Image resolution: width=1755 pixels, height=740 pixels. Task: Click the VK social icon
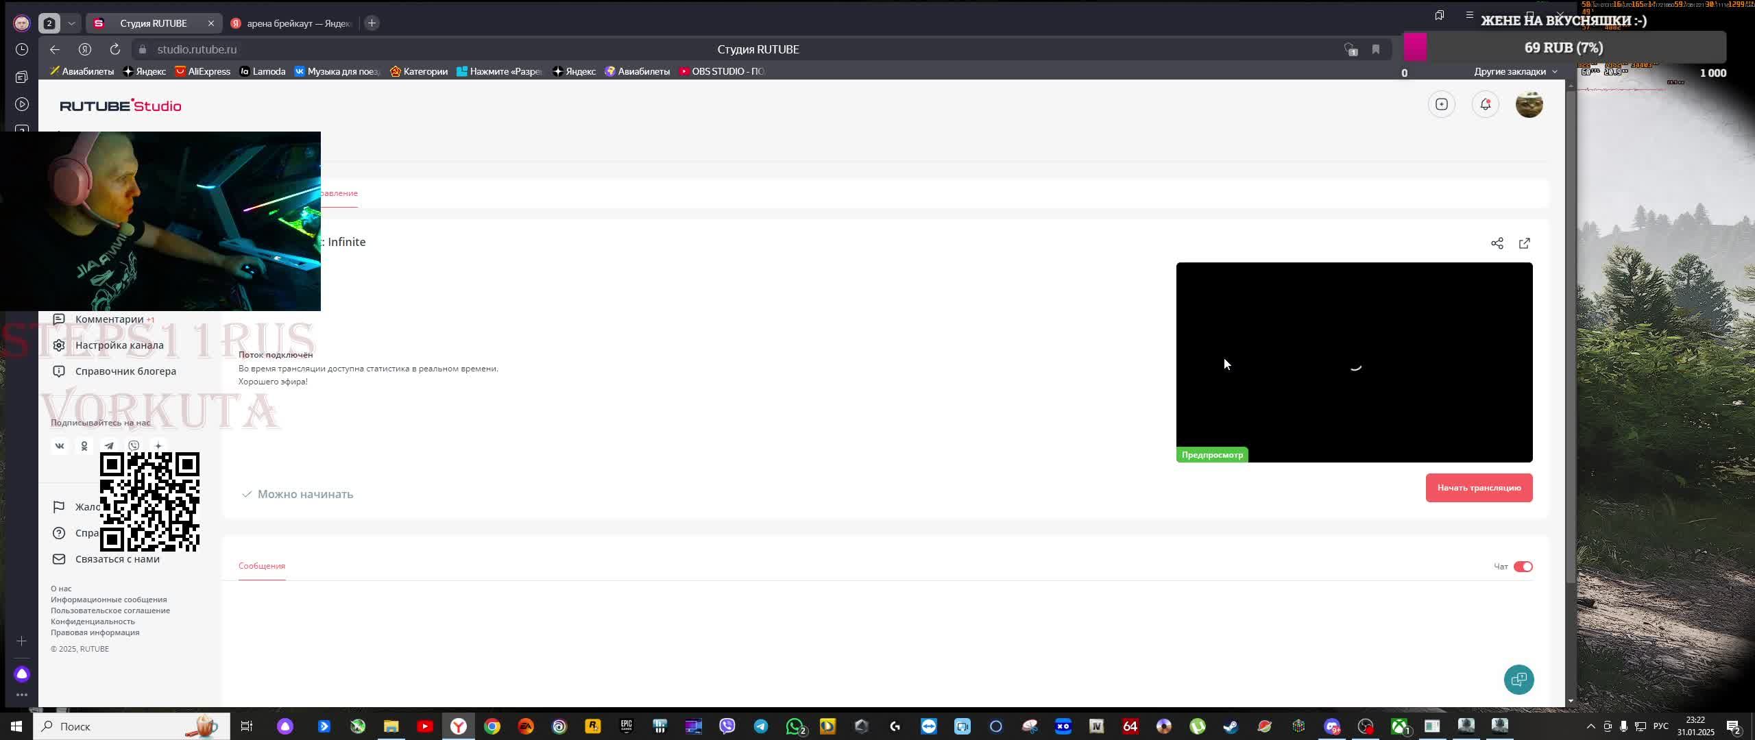pyautogui.click(x=60, y=446)
